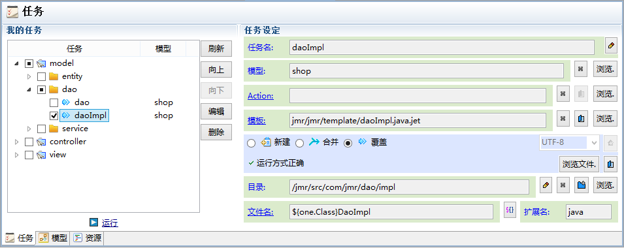Viewport: 624px width, 248px height.
Task: Open the template file icon in the 模板 row
Action: point(581,118)
